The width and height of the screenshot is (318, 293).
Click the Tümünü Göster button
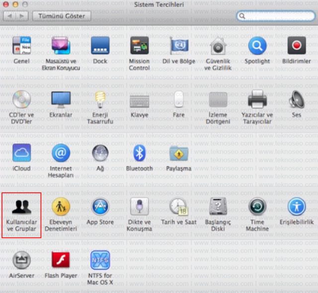(62, 16)
